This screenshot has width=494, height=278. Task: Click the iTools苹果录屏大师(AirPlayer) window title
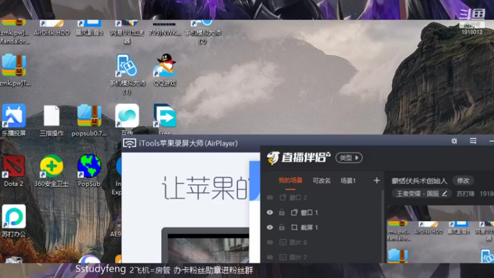point(188,143)
